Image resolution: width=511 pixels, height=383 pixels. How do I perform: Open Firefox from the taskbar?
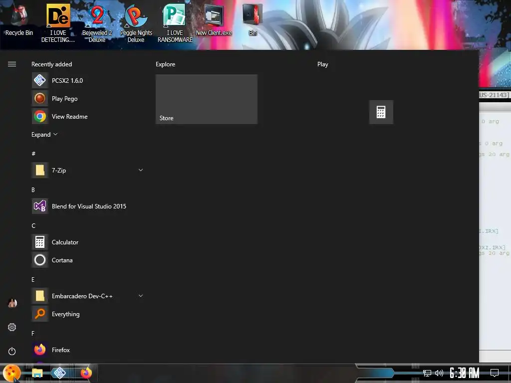[x=86, y=373]
